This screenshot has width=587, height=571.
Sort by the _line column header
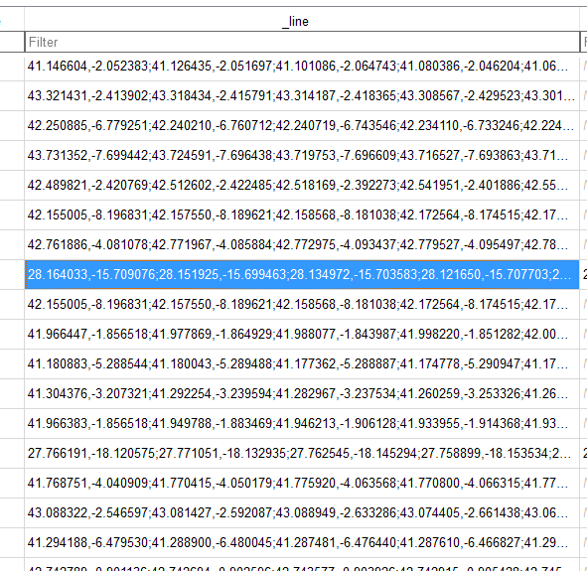tap(302, 21)
